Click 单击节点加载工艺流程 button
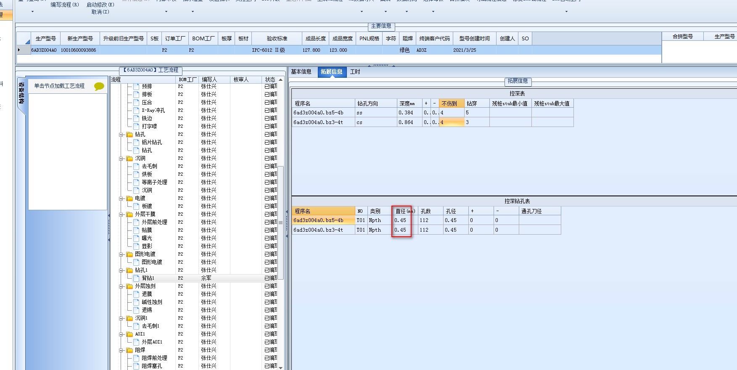 click(59, 86)
